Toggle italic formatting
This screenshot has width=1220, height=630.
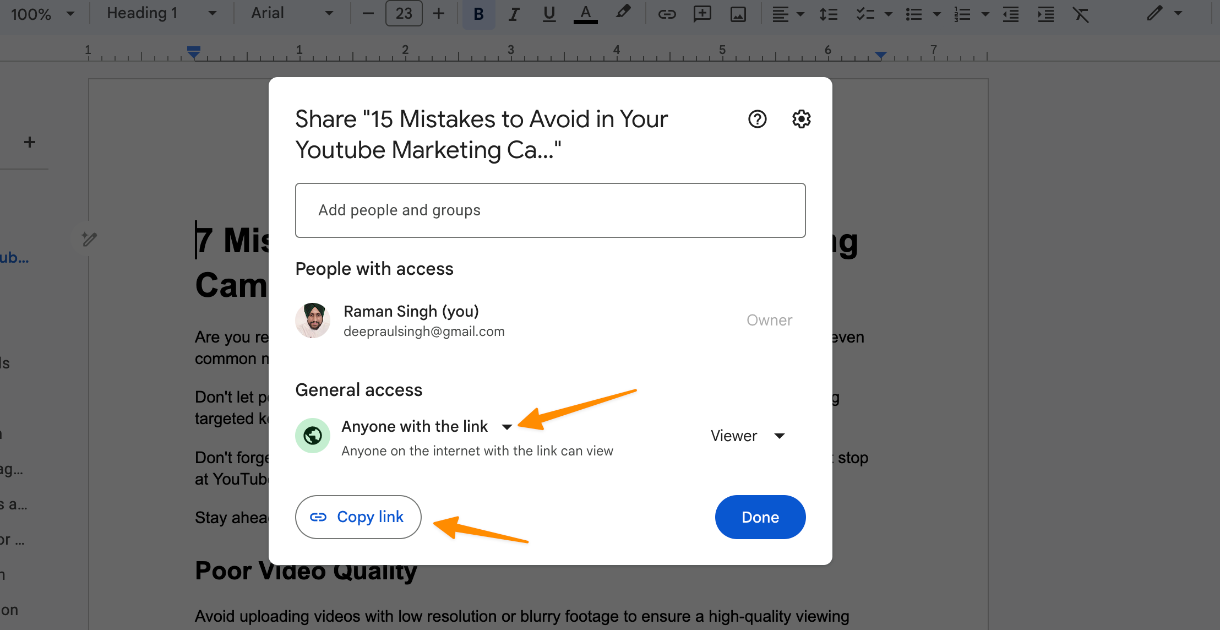tap(514, 14)
